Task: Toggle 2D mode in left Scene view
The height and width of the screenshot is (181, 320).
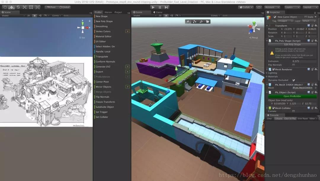Action: (x=28, y=15)
